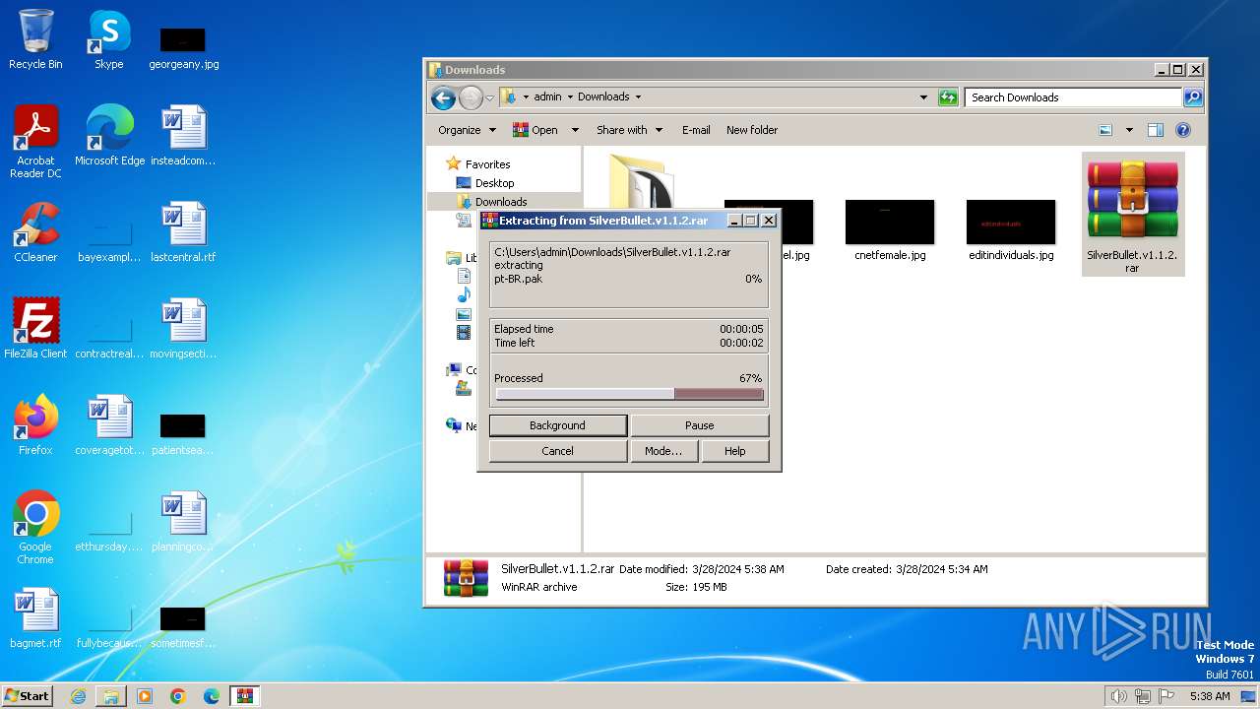Expand address bar history dropdown

923,97
